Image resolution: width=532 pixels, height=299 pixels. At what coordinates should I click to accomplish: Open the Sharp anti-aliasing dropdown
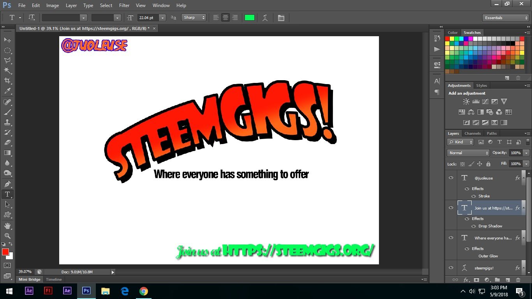click(194, 18)
